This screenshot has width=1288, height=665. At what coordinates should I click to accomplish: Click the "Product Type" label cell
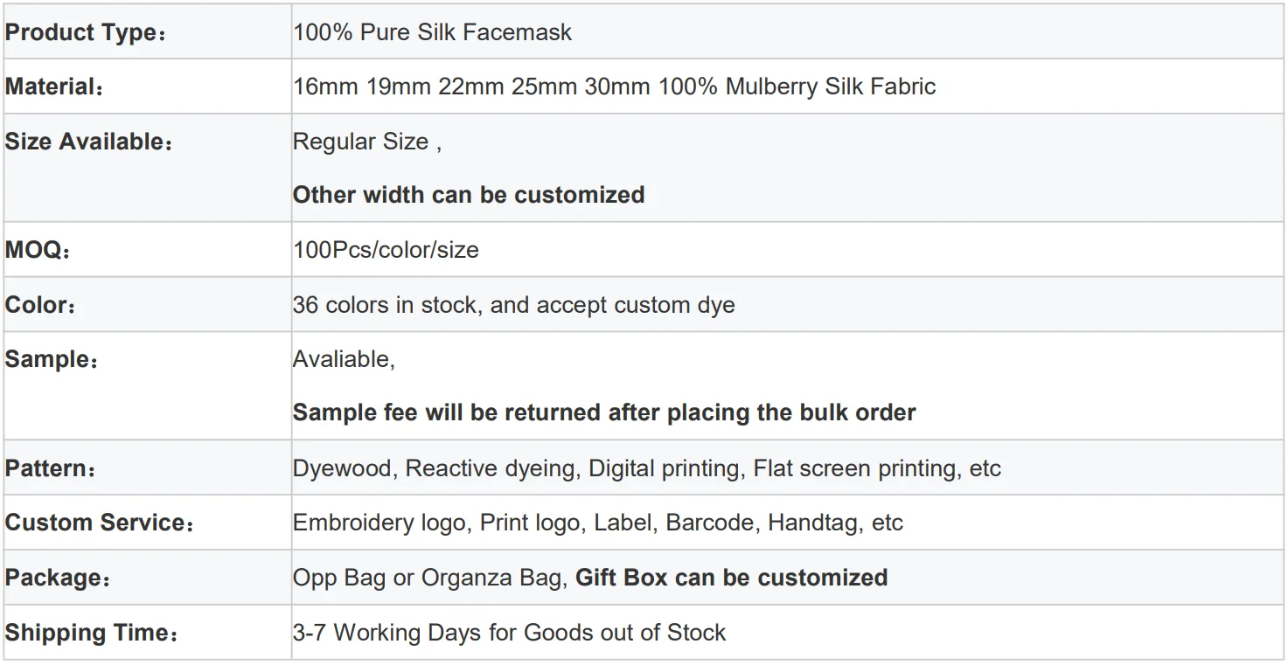(86, 32)
